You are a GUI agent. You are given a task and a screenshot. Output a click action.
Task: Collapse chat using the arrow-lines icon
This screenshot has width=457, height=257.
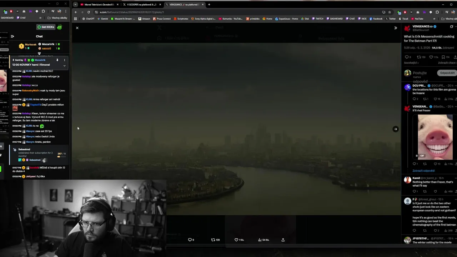pyautogui.click(x=12, y=36)
